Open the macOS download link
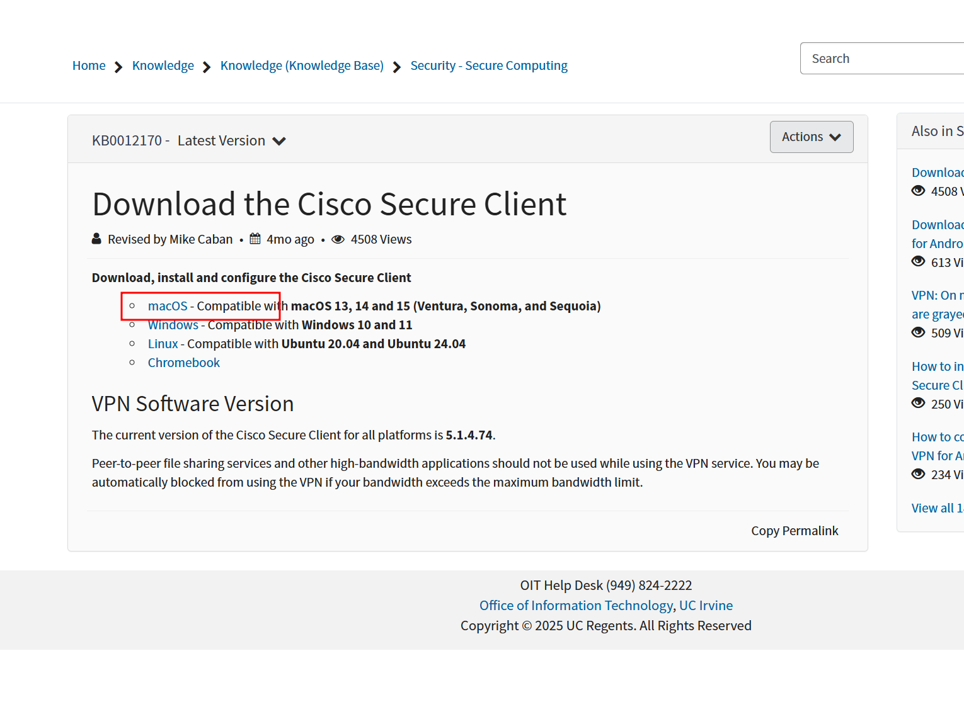 tap(168, 306)
